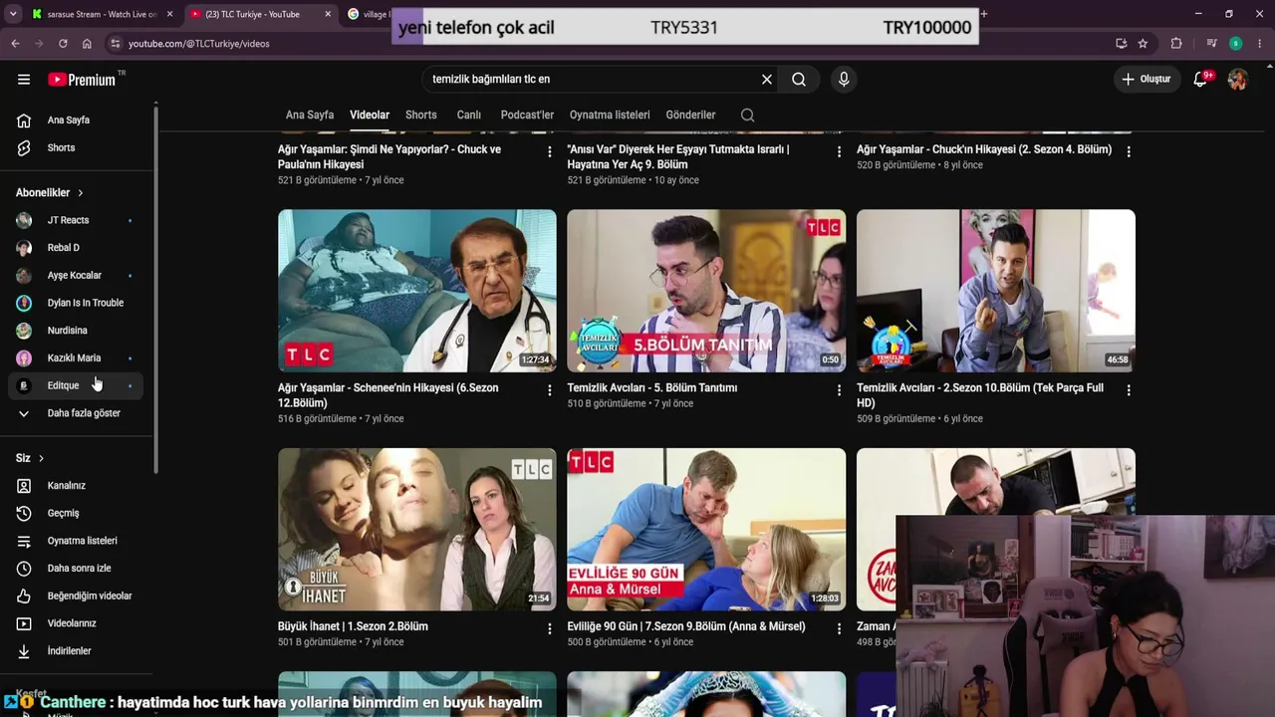Open the YouTube guide hamburger menu
Viewport: 1275px width, 717px height.
tap(24, 80)
